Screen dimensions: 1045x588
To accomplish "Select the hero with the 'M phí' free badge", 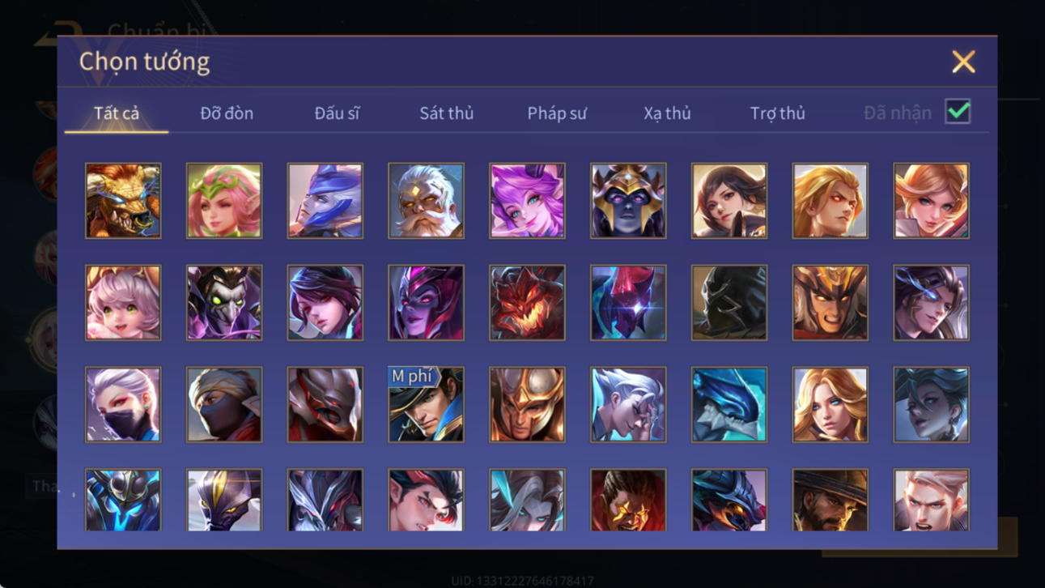I will pos(426,405).
